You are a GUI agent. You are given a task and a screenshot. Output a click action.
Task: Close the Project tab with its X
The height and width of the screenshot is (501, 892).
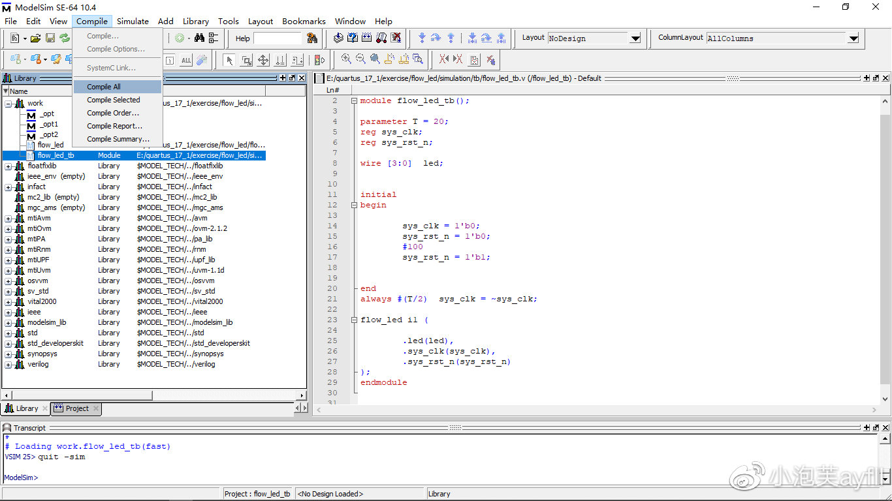point(95,408)
